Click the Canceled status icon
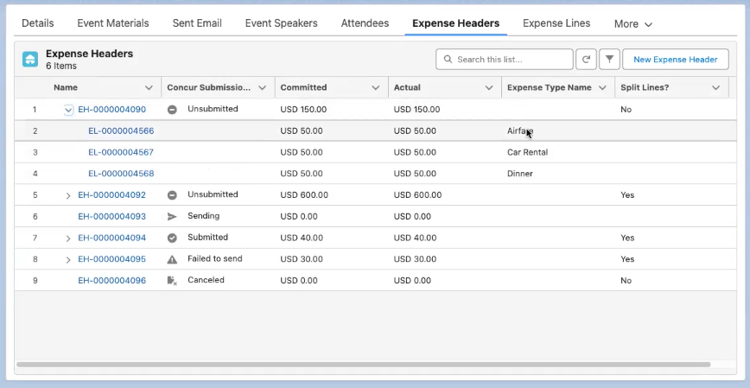This screenshot has width=750, height=388. pyautogui.click(x=172, y=281)
